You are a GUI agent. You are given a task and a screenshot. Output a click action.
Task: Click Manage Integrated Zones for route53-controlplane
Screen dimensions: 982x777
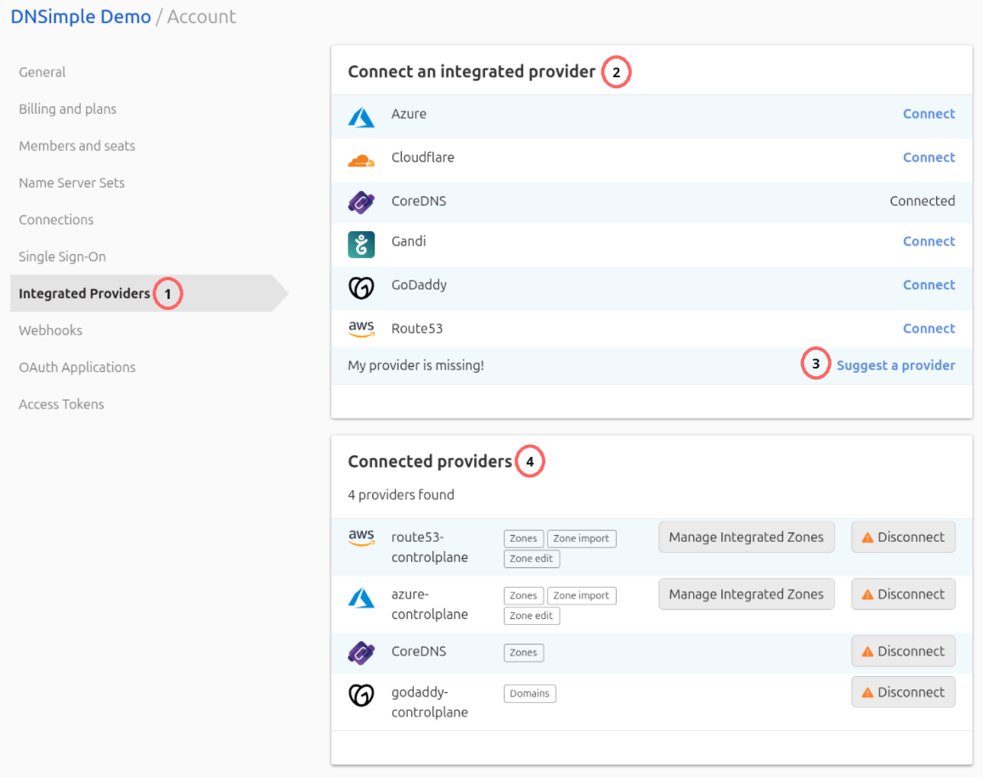tap(746, 537)
